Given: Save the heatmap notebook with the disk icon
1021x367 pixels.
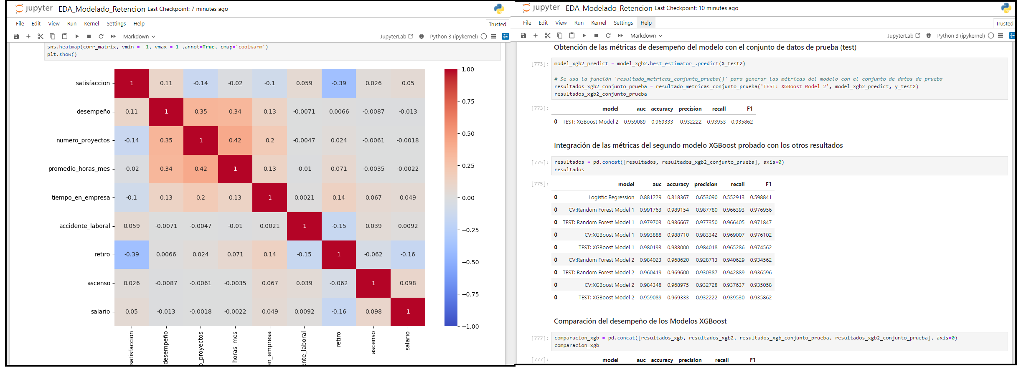Looking at the screenshot, I should (16, 36).
